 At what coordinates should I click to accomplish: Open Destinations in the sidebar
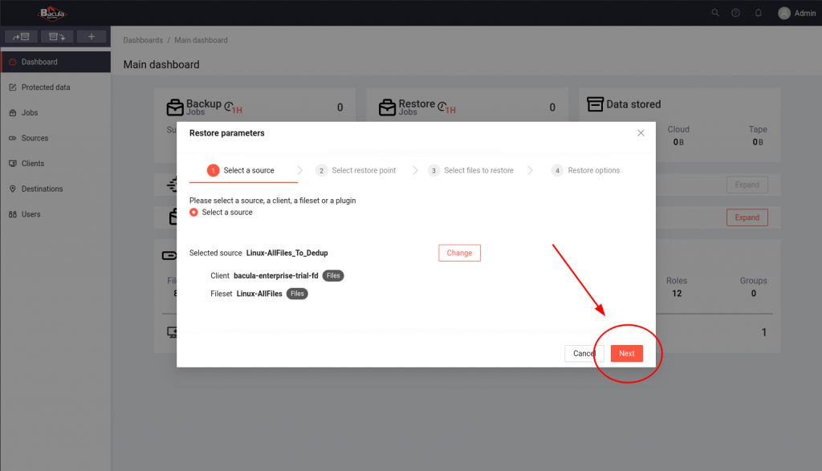(x=42, y=189)
